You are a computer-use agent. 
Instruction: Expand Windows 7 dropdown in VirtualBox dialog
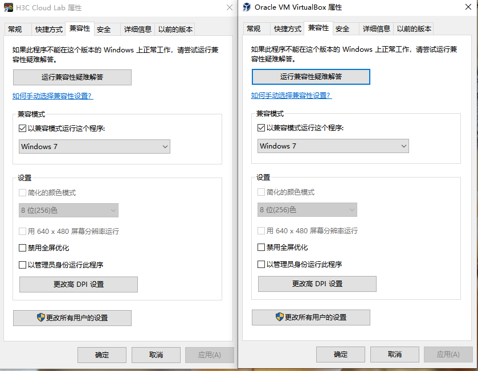click(x=333, y=146)
